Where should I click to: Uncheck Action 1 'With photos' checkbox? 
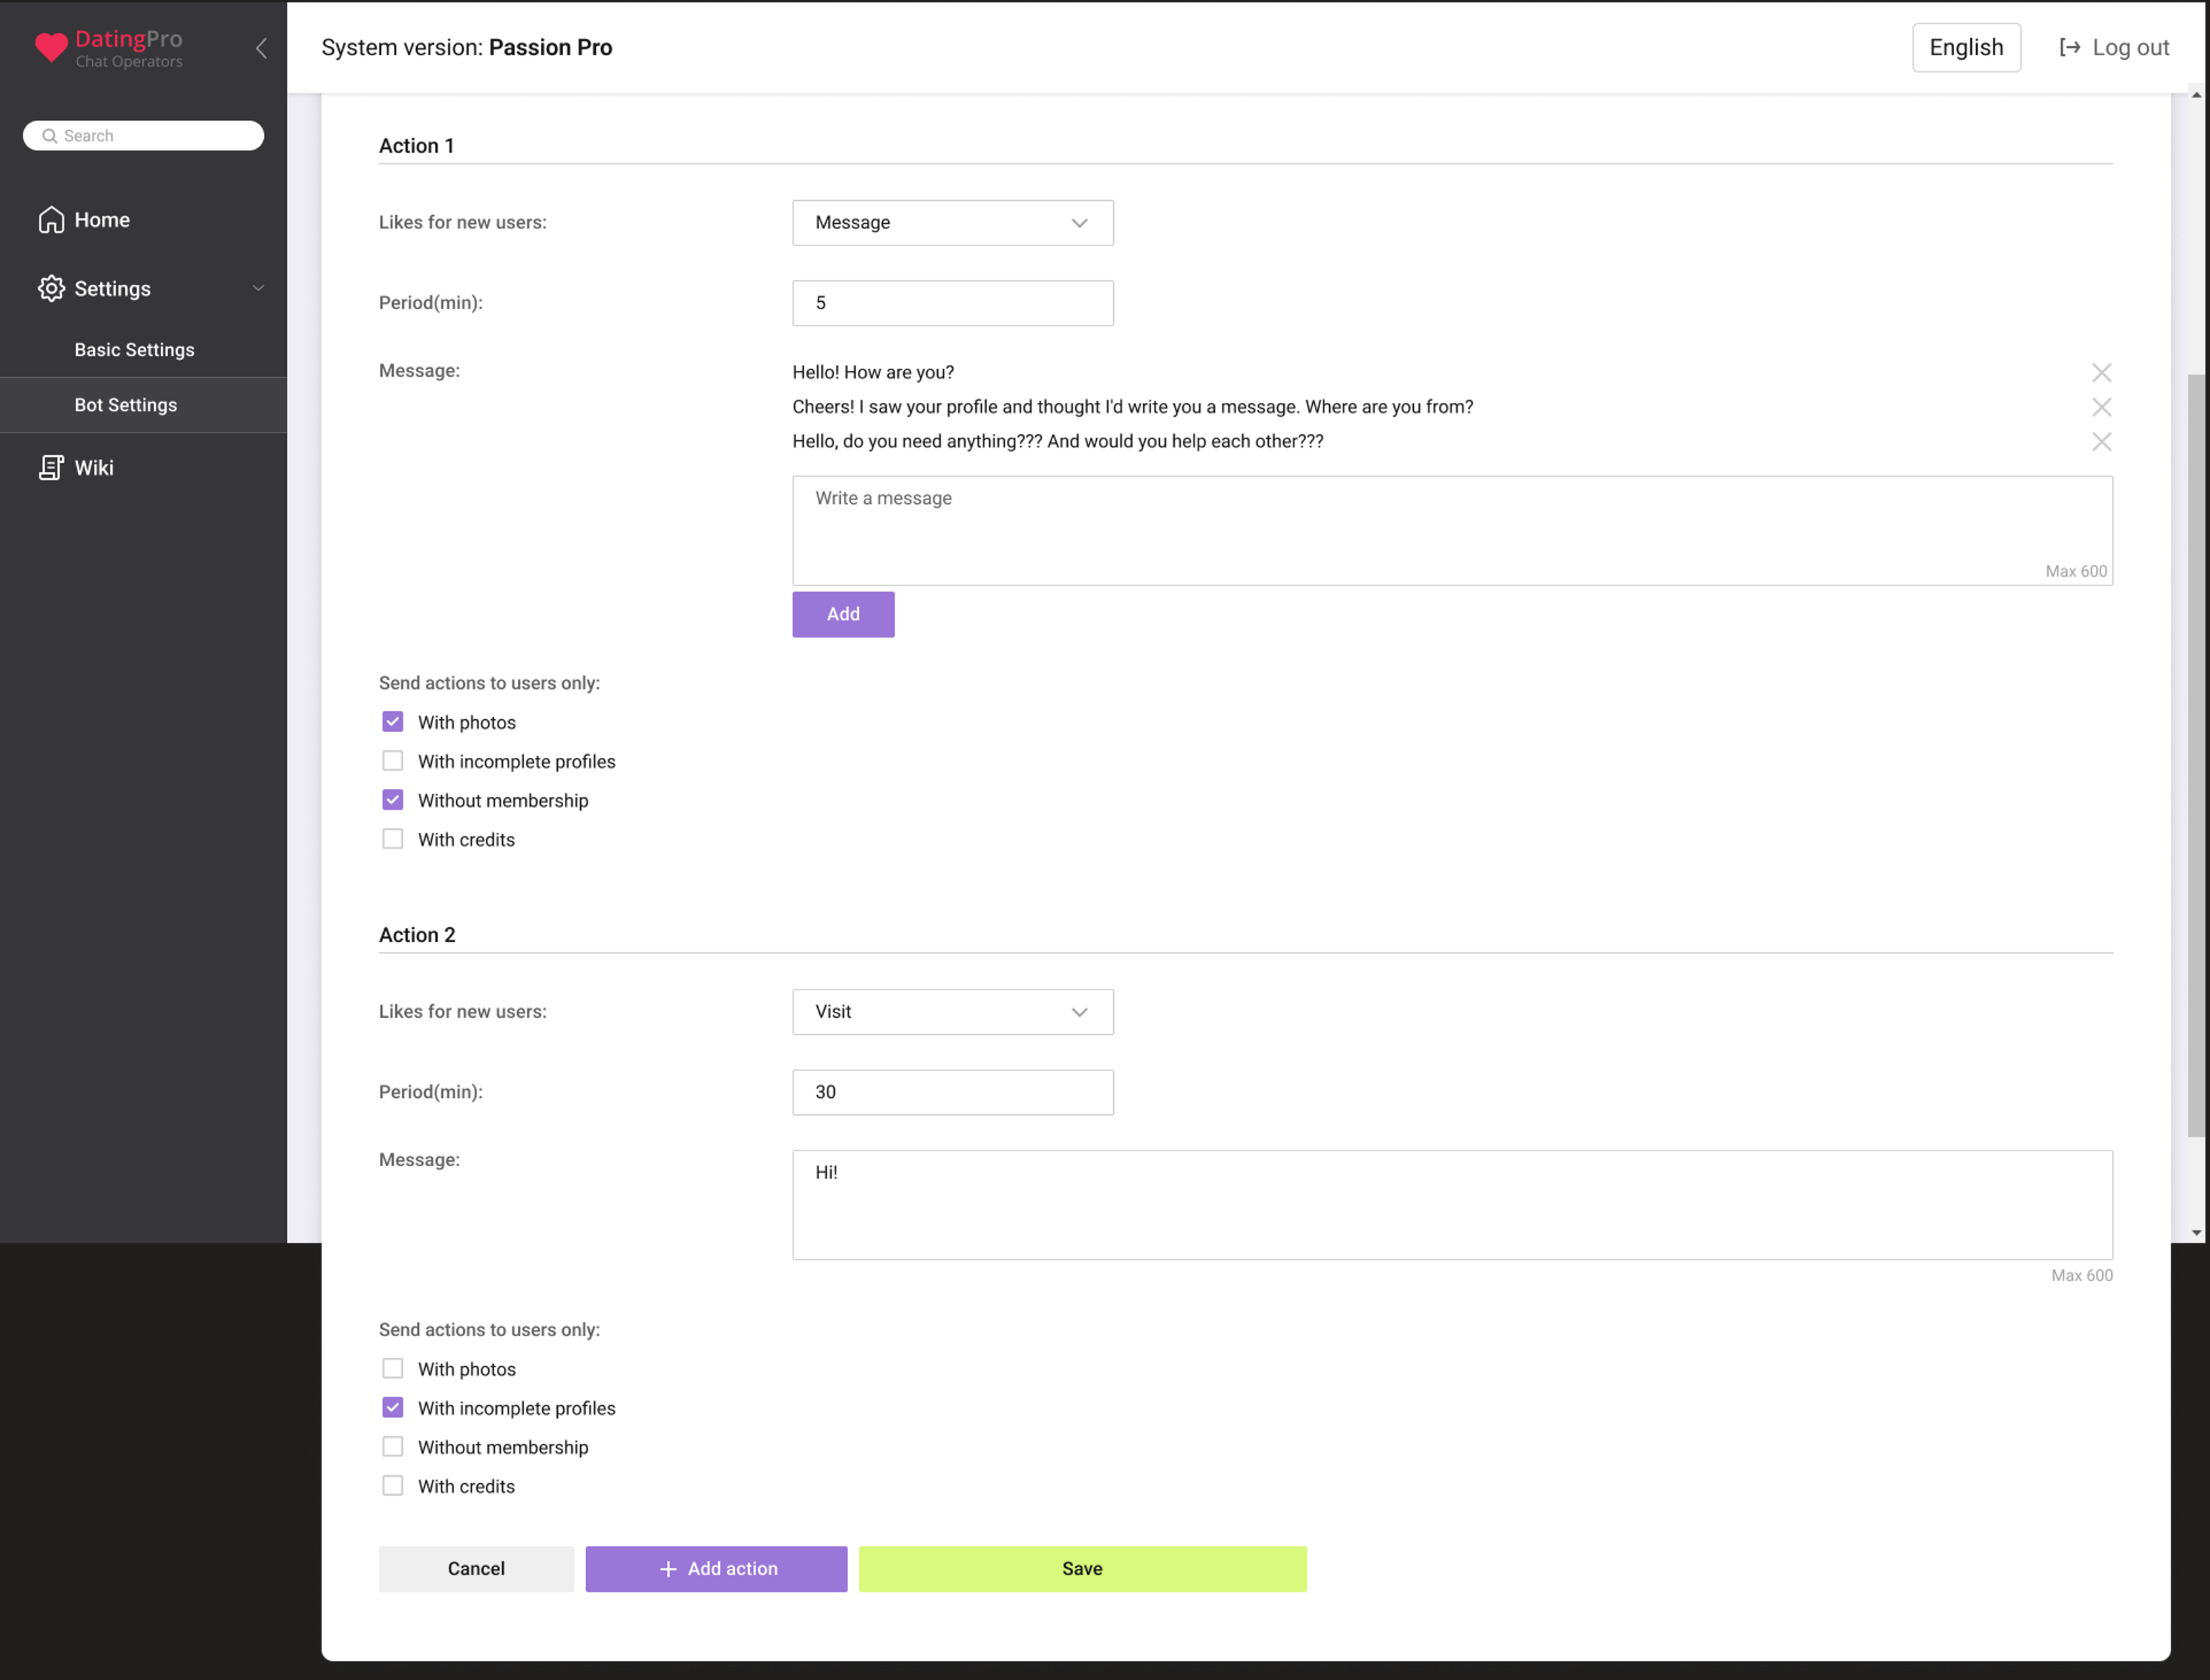click(x=393, y=722)
